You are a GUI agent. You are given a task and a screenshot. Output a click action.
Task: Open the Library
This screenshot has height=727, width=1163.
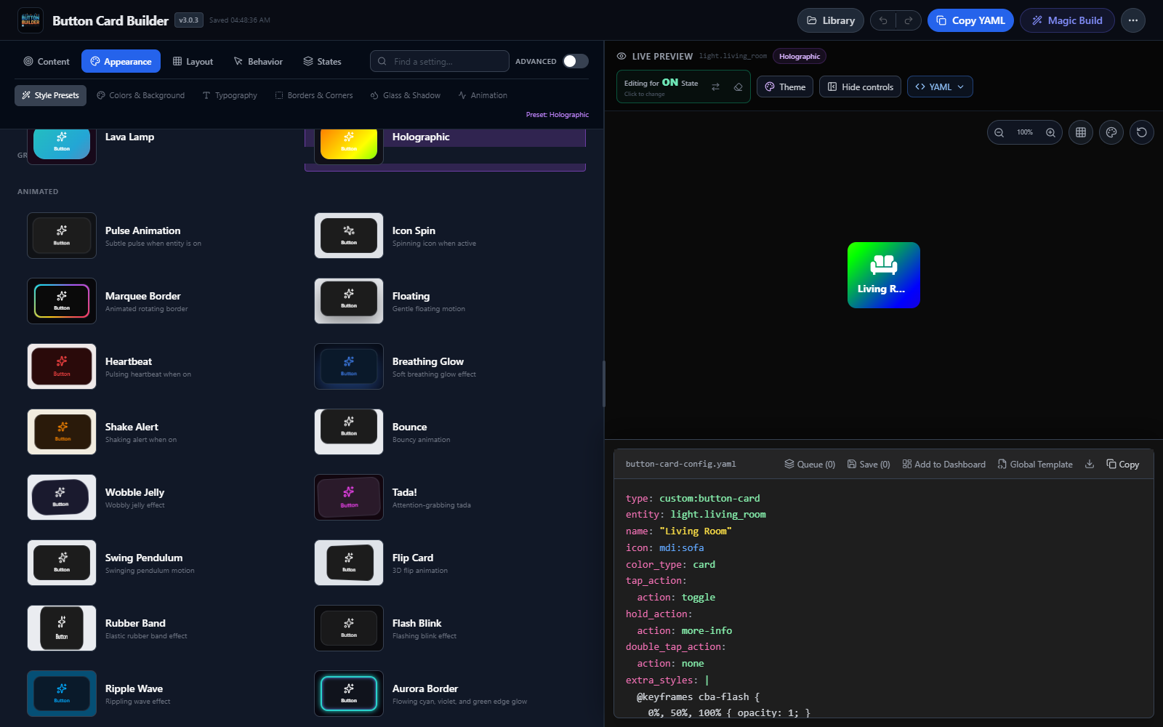tap(831, 20)
